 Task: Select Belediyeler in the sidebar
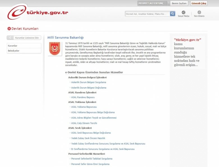click(x=24, y=51)
